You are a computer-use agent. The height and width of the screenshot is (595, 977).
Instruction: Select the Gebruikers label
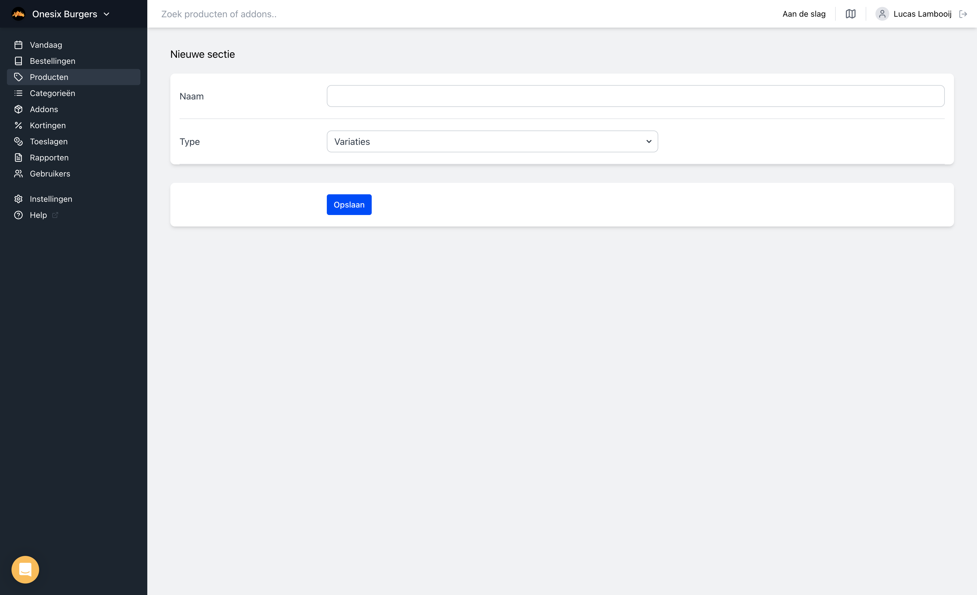point(50,174)
